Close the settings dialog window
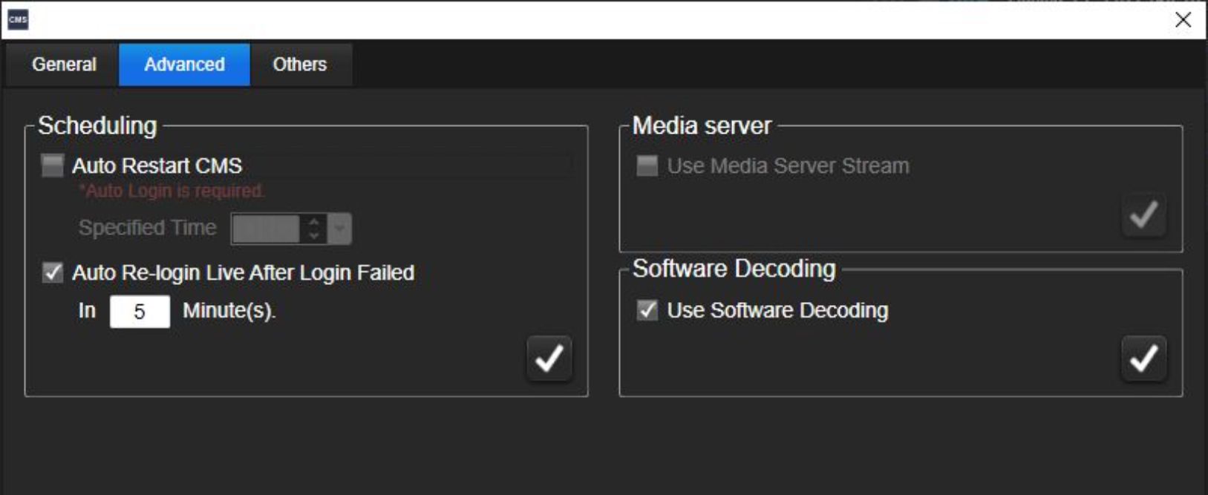 [x=1183, y=20]
